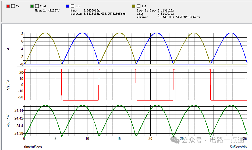Click the 'A' current axis label
This screenshot has height=150, width=252.
tap(8, 49)
